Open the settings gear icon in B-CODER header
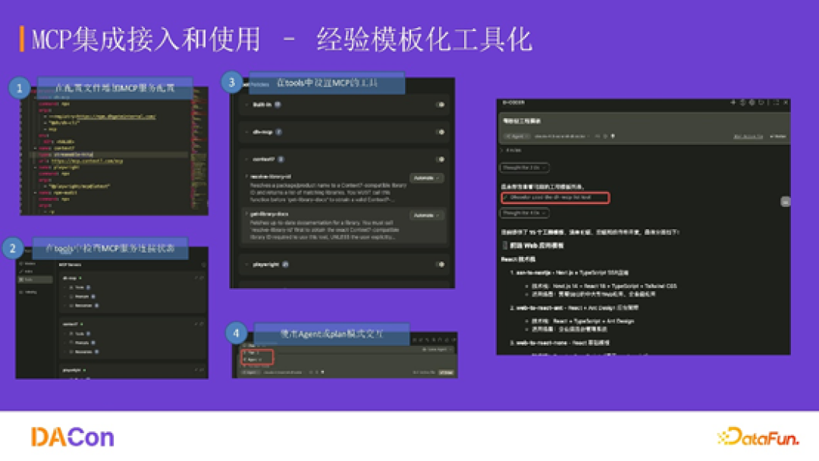This screenshot has width=819, height=461. click(x=752, y=103)
